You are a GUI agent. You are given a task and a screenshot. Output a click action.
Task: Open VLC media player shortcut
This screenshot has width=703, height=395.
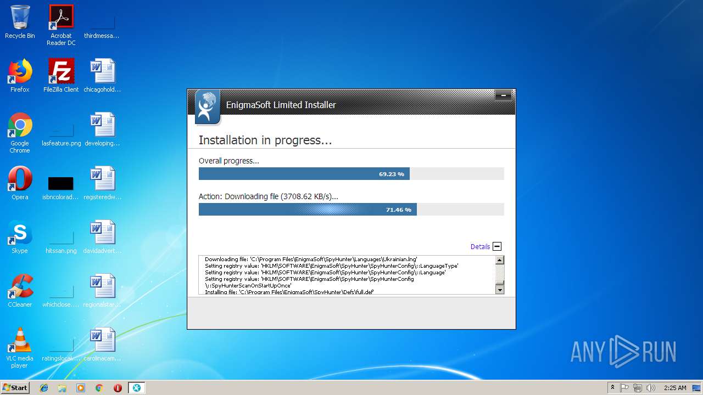click(x=20, y=348)
